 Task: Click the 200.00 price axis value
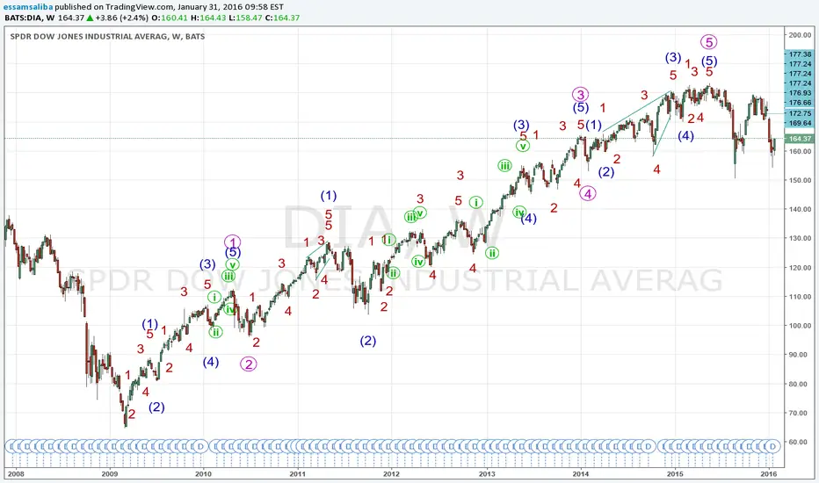[800, 35]
